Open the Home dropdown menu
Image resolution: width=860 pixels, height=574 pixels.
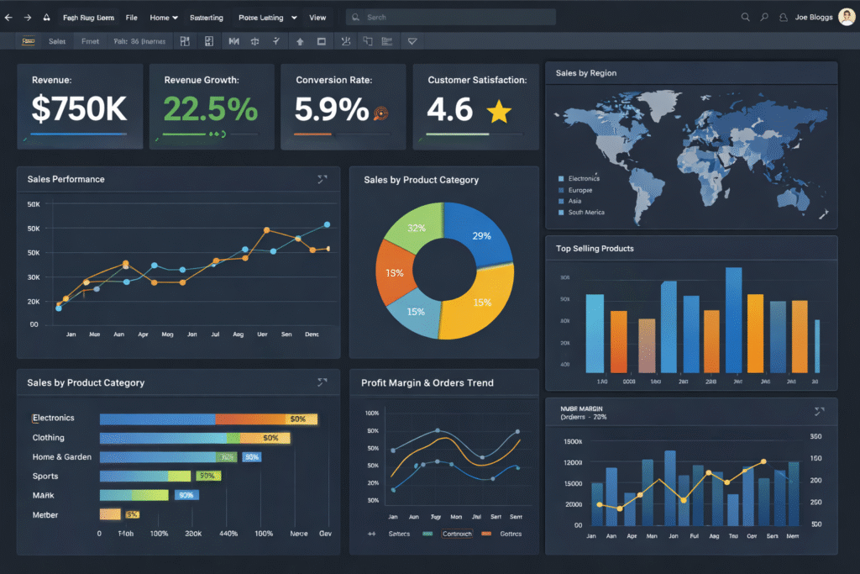(x=163, y=17)
